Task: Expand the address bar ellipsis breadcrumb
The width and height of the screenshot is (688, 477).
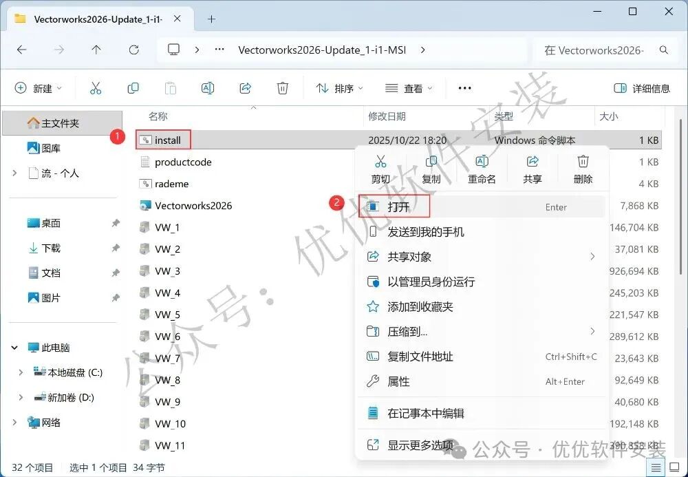Action: click(219, 50)
